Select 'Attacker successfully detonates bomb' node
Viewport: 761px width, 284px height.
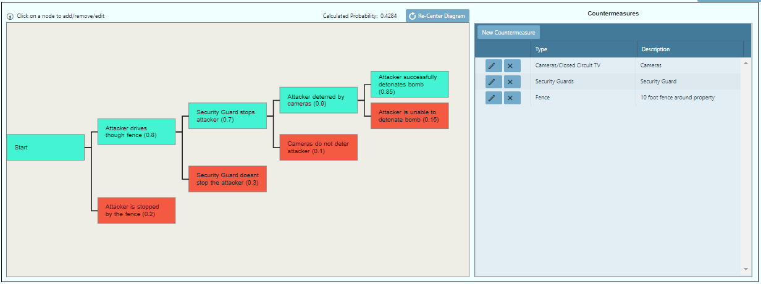tap(410, 84)
